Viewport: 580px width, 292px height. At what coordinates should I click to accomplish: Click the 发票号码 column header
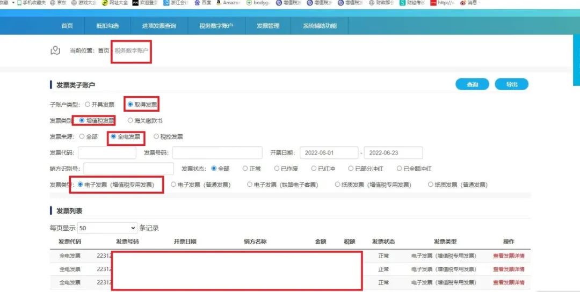[x=127, y=242]
